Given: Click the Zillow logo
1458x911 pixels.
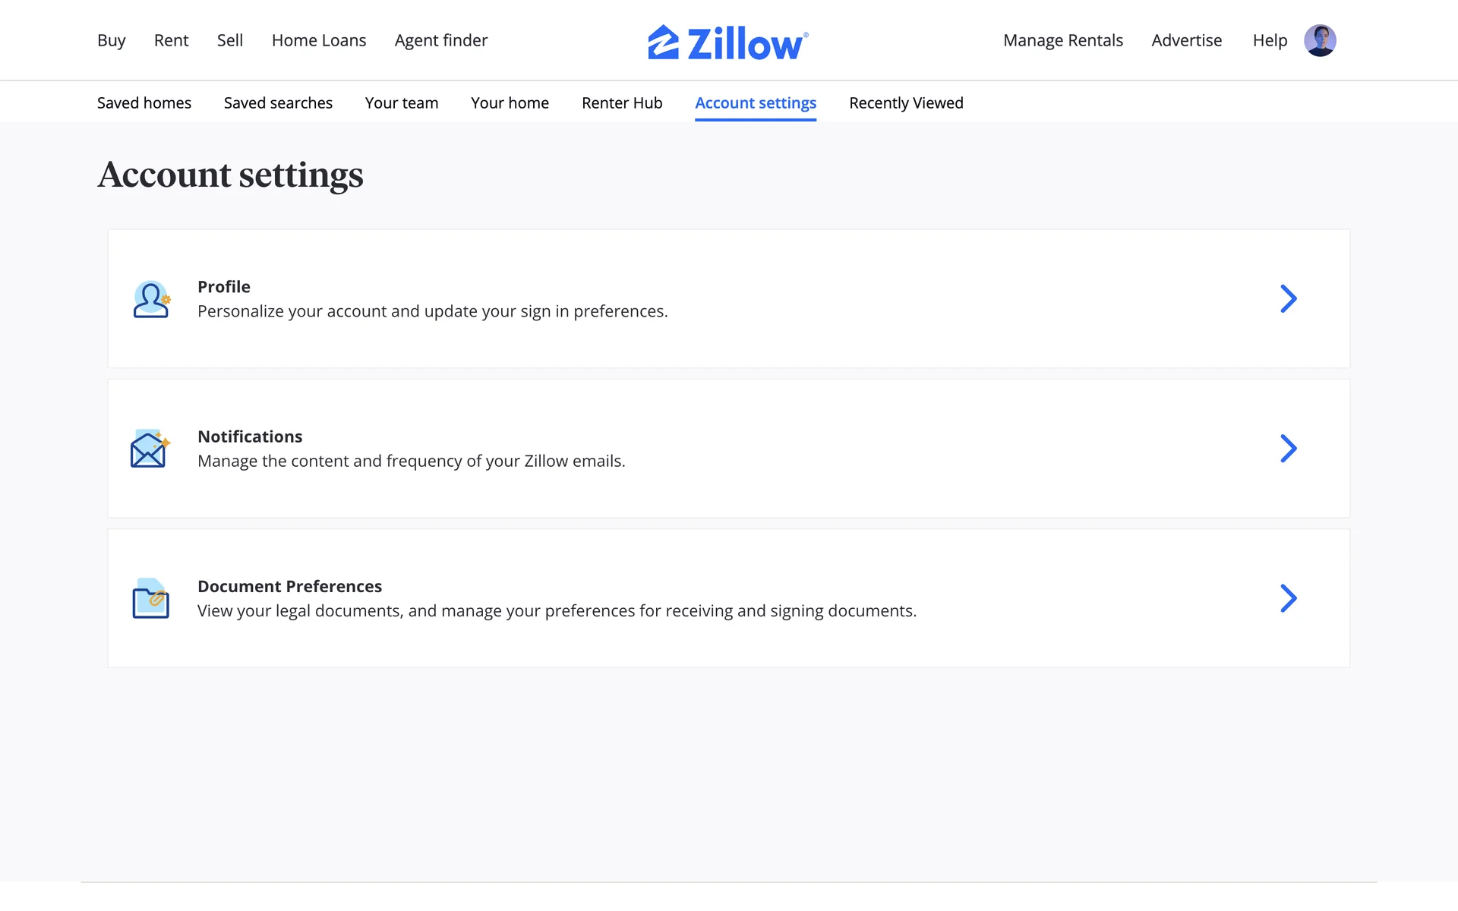Looking at the screenshot, I should (727, 43).
